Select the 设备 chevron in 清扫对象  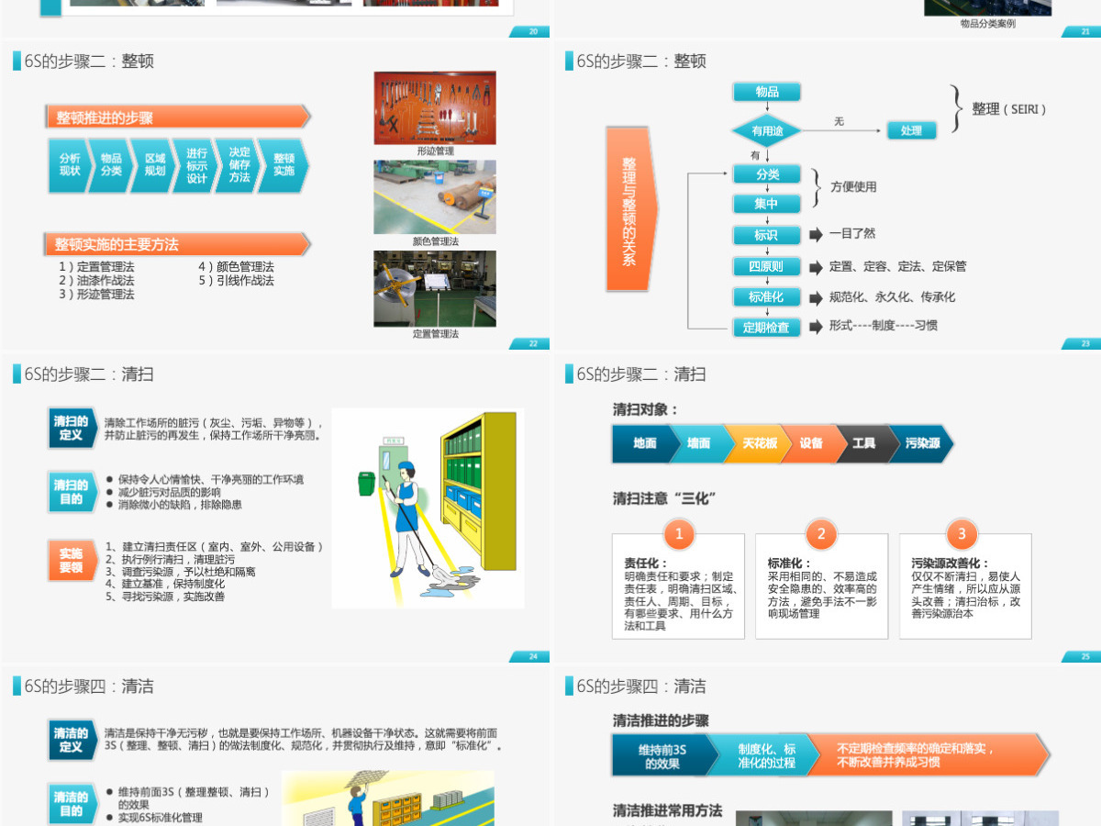coord(811,443)
